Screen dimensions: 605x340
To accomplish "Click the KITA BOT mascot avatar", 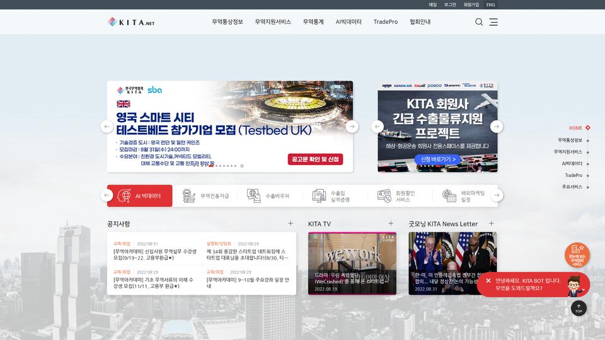I will [x=575, y=285].
